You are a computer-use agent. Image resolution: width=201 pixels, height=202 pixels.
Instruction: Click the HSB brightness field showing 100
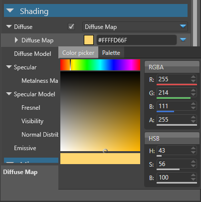(x=174, y=178)
